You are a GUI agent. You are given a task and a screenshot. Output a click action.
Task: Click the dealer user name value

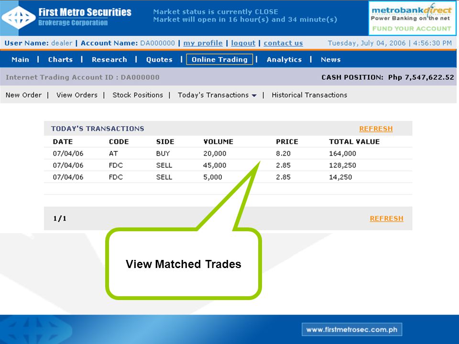click(62, 43)
